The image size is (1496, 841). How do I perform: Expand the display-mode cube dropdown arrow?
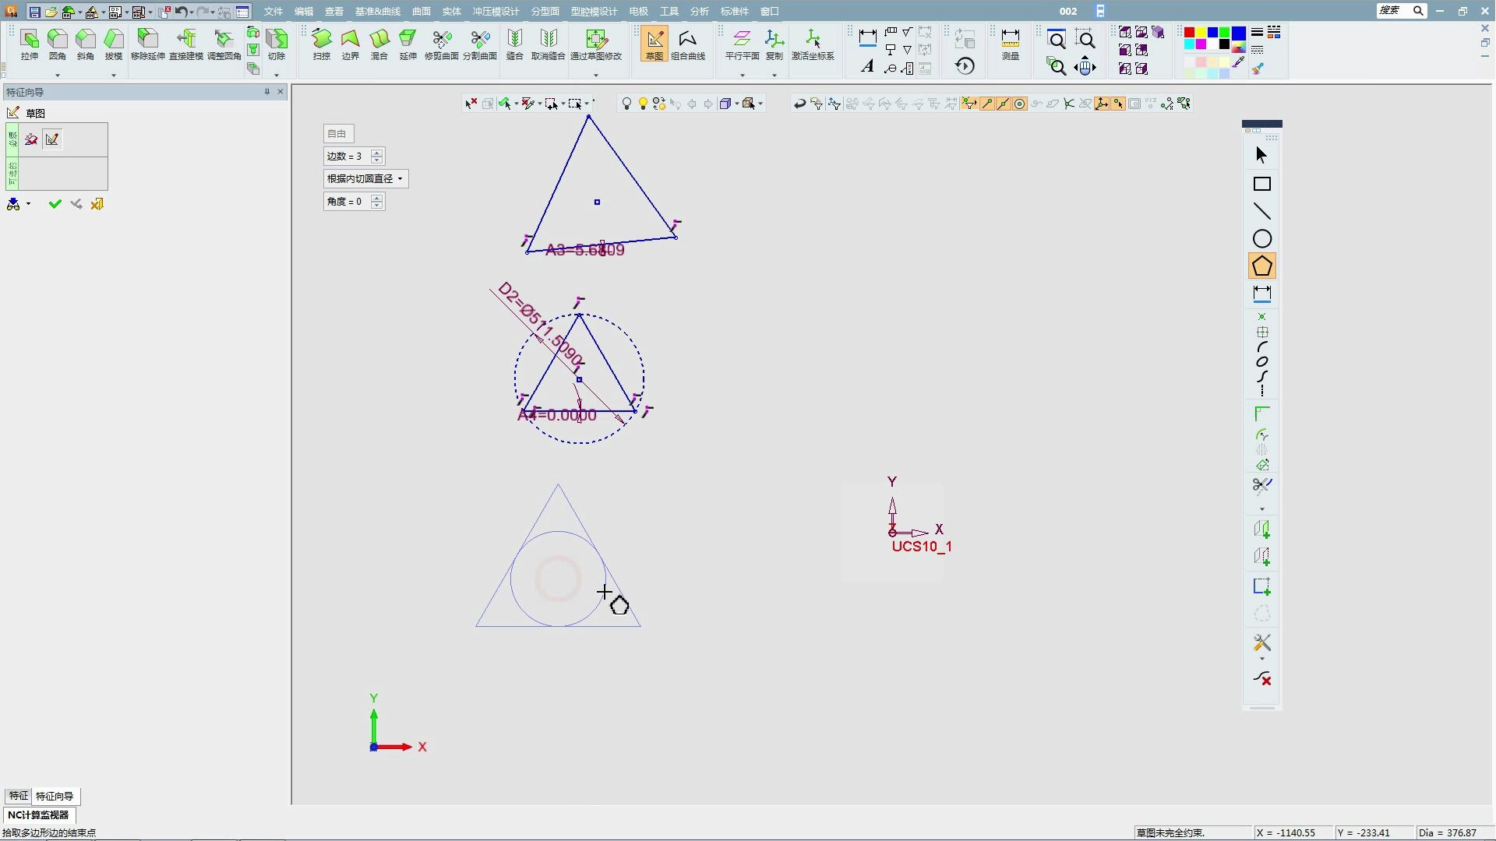point(736,104)
